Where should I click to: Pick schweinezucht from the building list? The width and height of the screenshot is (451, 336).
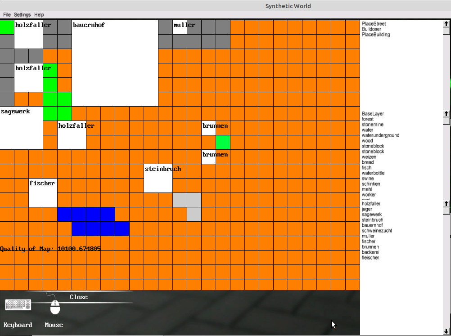(377, 231)
